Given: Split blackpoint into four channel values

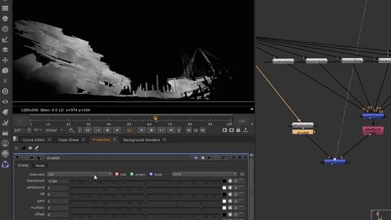Looking at the screenshot, I should click(236, 181).
